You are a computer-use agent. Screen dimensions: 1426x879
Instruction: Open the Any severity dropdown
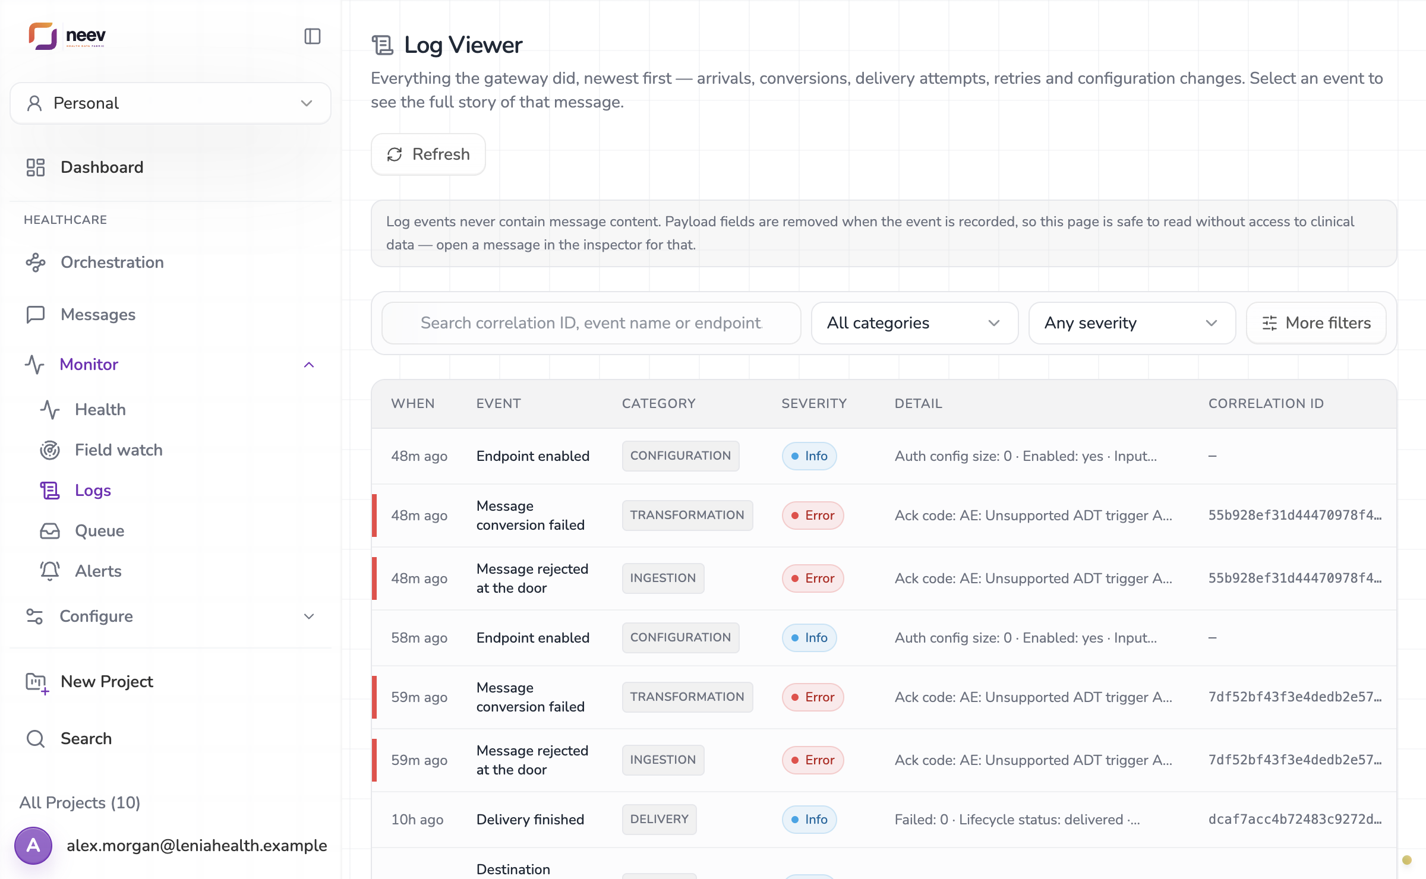point(1132,323)
